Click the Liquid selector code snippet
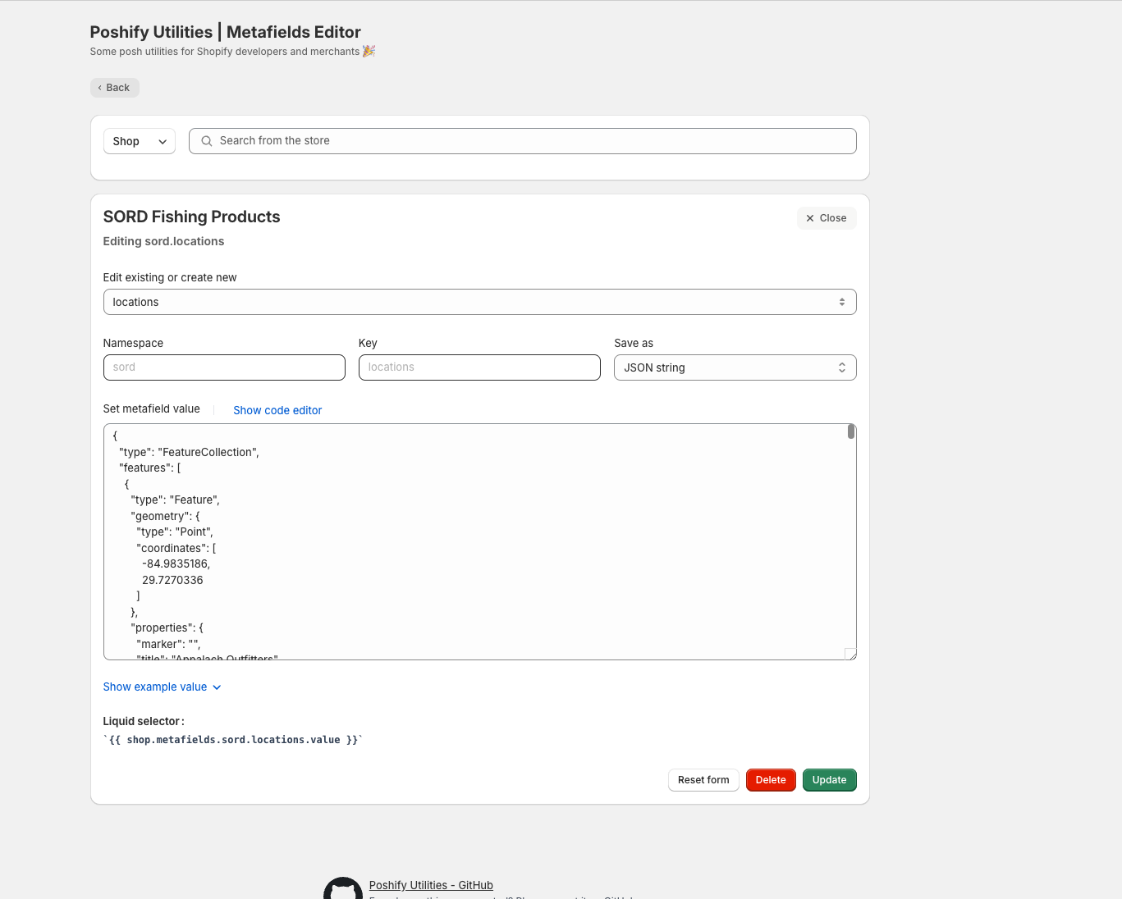The image size is (1122, 899). tap(233, 740)
